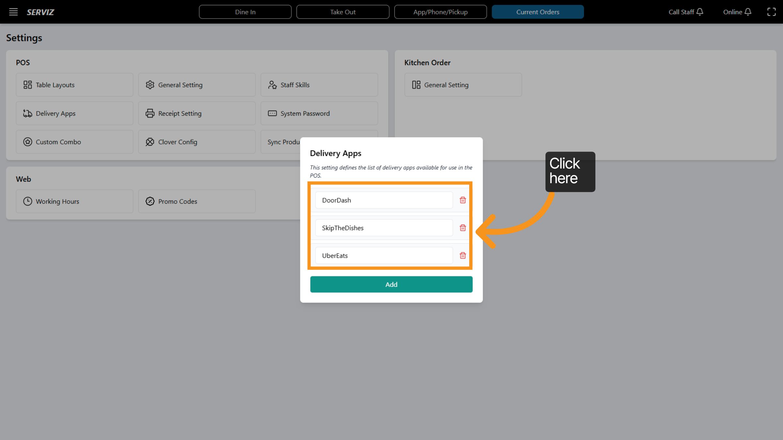Open System Password settings
Image resolution: width=783 pixels, height=440 pixels.
point(319,113)
